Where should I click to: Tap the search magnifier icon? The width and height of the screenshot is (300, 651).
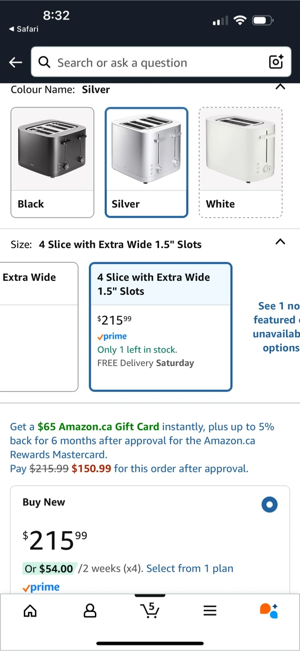(x=44, y=62)
